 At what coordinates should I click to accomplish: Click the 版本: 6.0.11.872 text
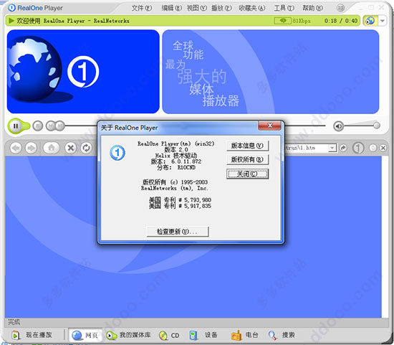click(176, 161)
